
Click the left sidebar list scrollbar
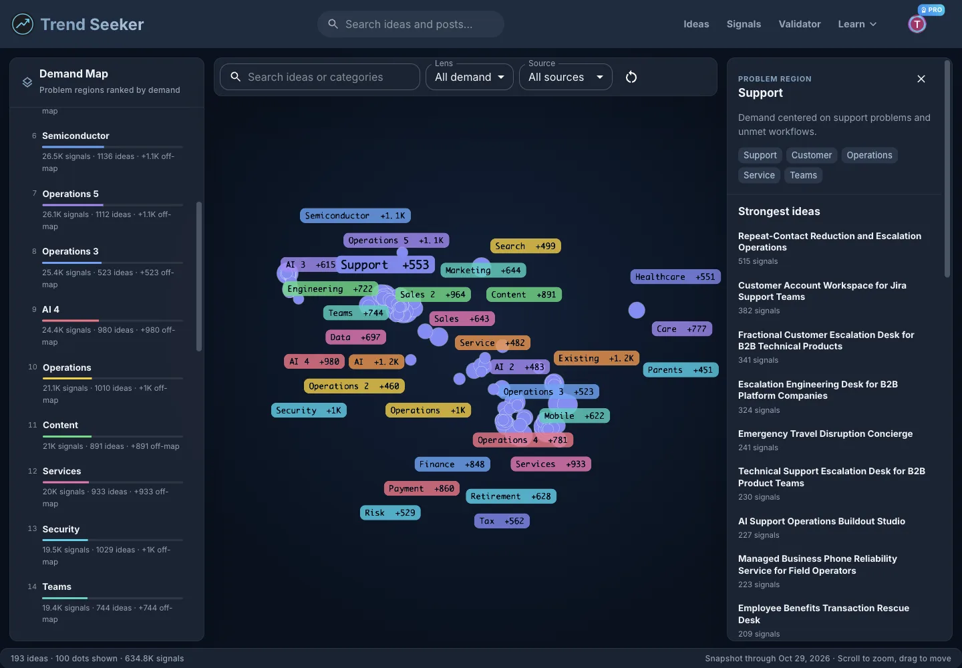(199, 276)
